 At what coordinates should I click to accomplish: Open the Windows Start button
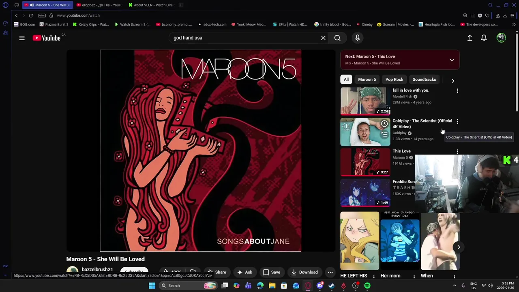(x=152, y=286)
